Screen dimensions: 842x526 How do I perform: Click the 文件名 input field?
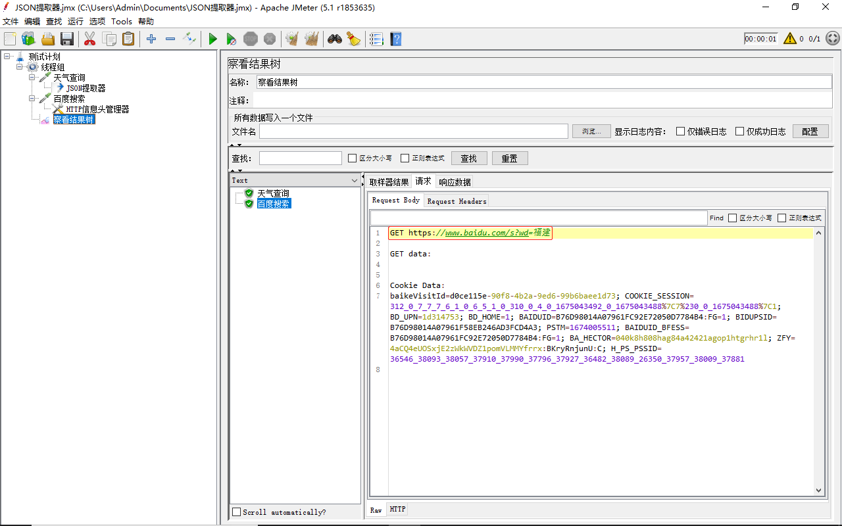click(413, 131)
